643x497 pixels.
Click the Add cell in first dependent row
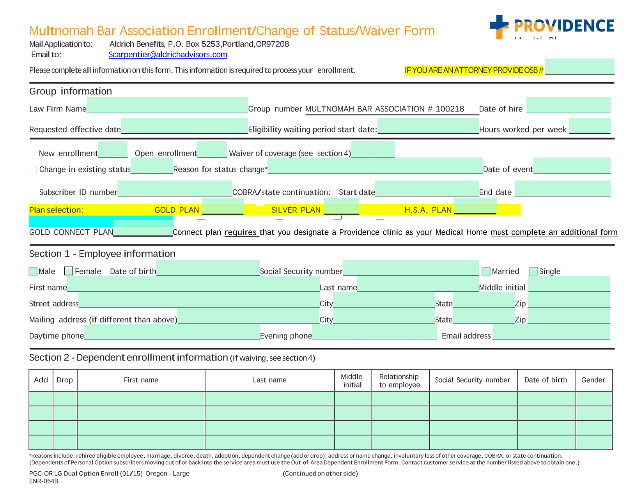(x=41, y=399)
